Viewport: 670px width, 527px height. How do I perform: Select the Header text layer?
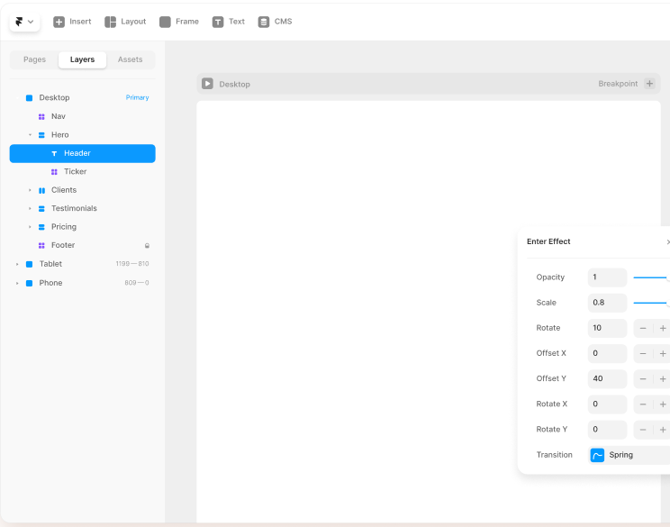click(83, 153)
